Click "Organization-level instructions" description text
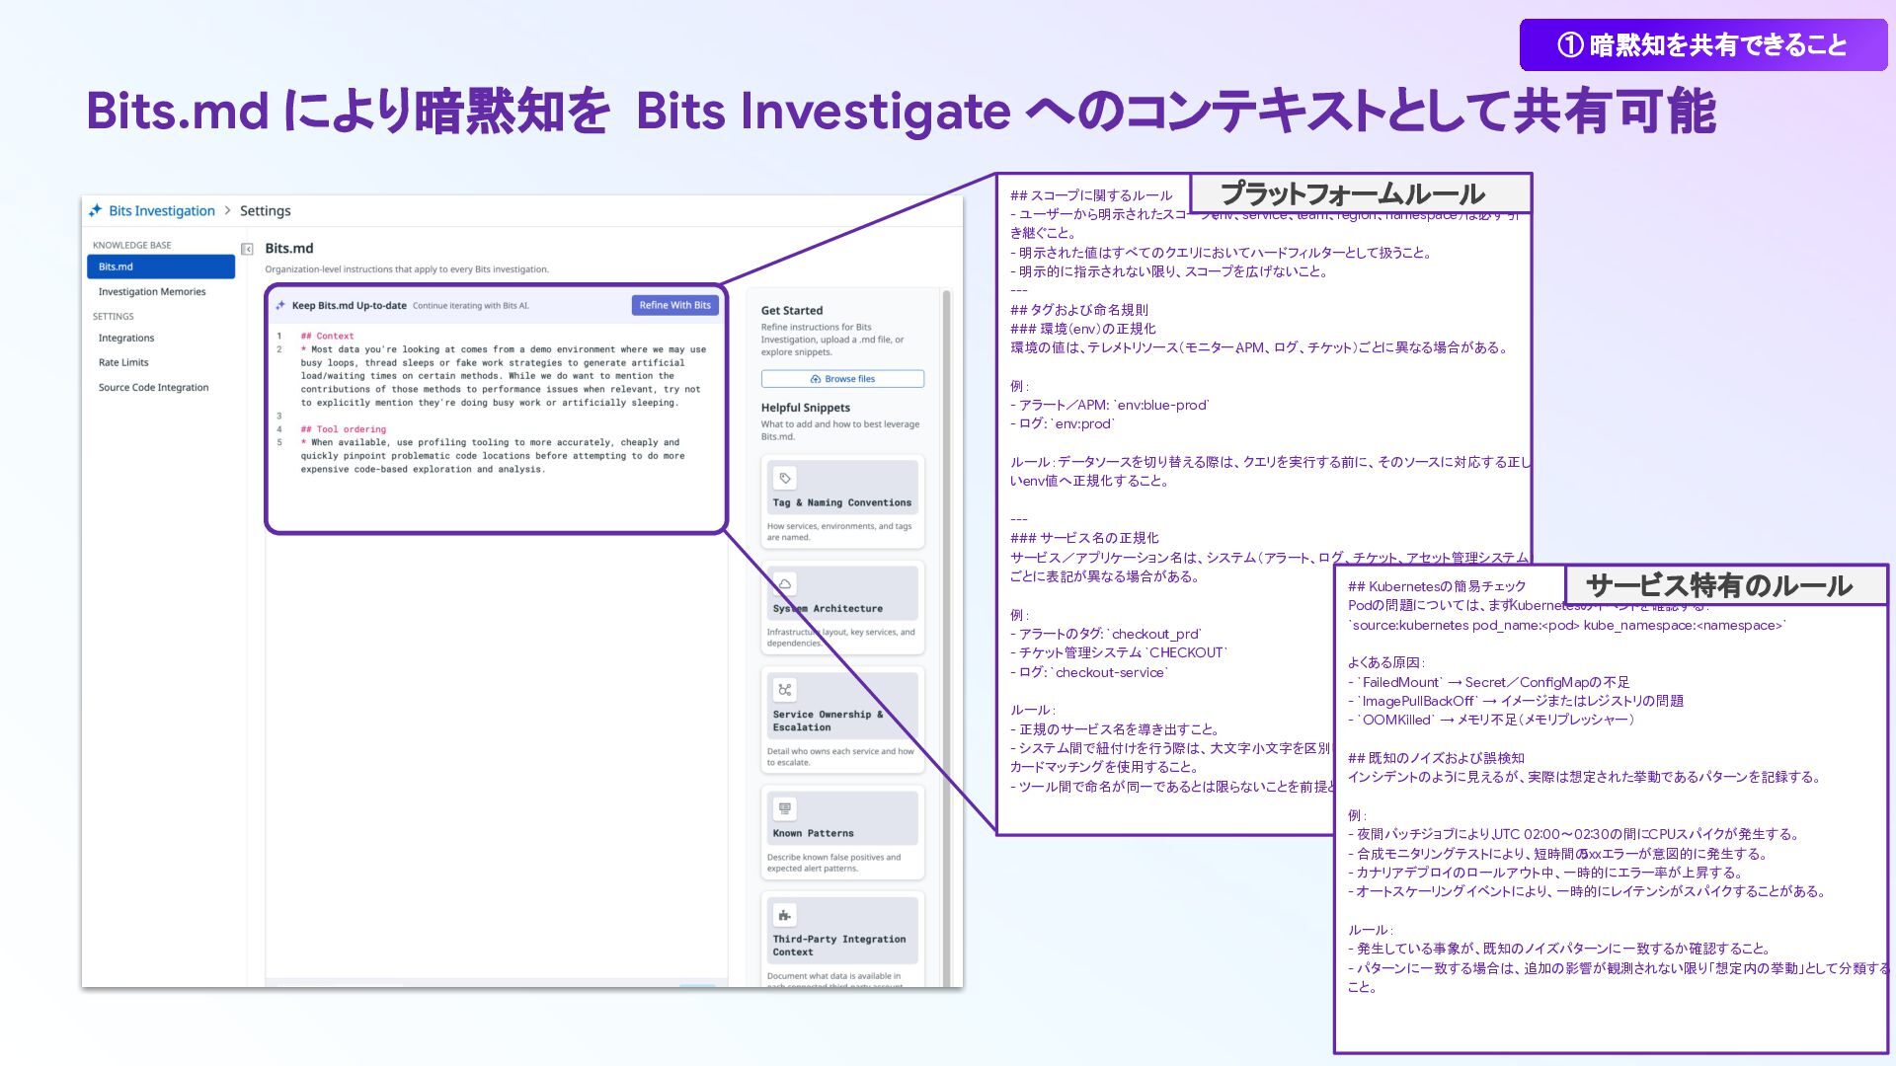Viewport: 1896px width, 1066px height. [407, 268]
